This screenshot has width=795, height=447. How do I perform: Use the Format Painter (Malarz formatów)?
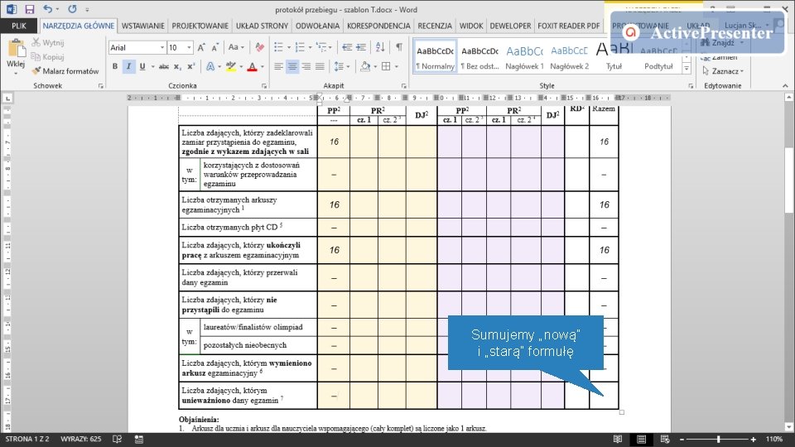[65, 71]
